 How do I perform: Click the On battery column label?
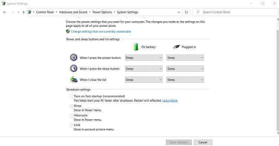click(x=148, y=47)
